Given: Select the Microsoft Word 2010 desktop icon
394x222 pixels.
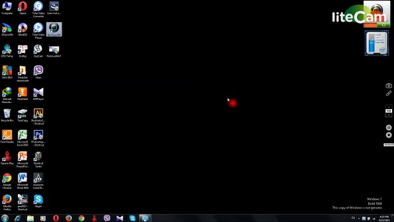Looking at the screenshot, I should (23, 181).
